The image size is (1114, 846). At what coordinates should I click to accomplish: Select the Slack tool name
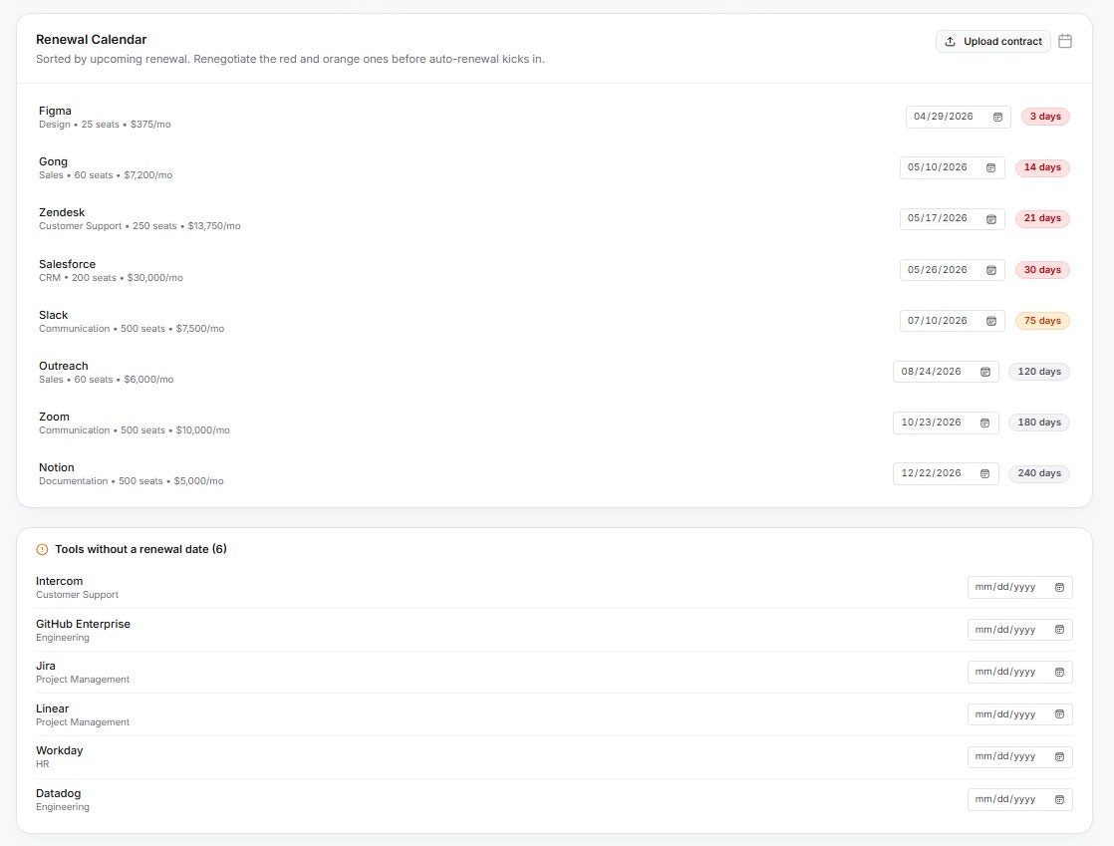(x=53, y=316)
